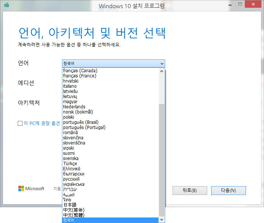The image size is (264, 223).
Task: Select français (France) language
Action: [111, 76]
